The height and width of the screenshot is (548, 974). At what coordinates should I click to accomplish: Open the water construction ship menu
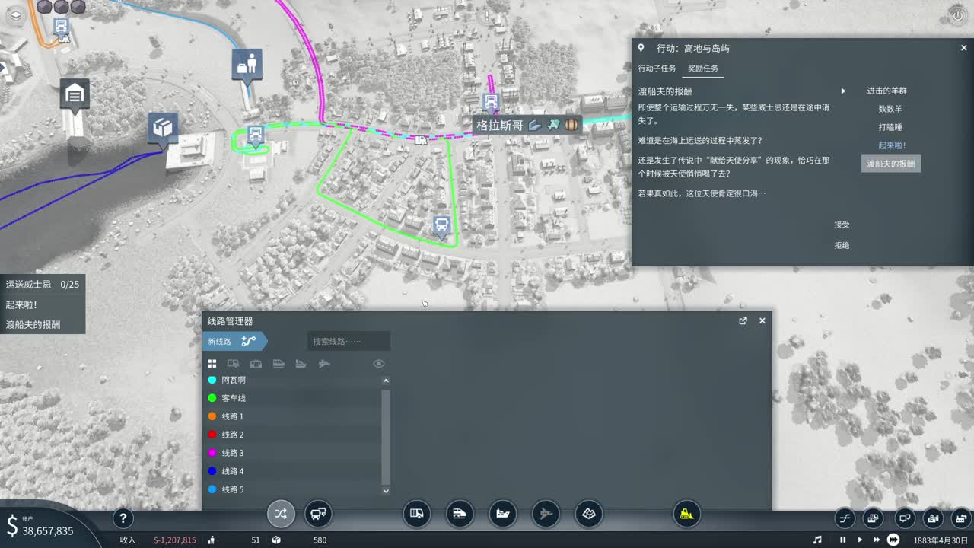(502, 514)
